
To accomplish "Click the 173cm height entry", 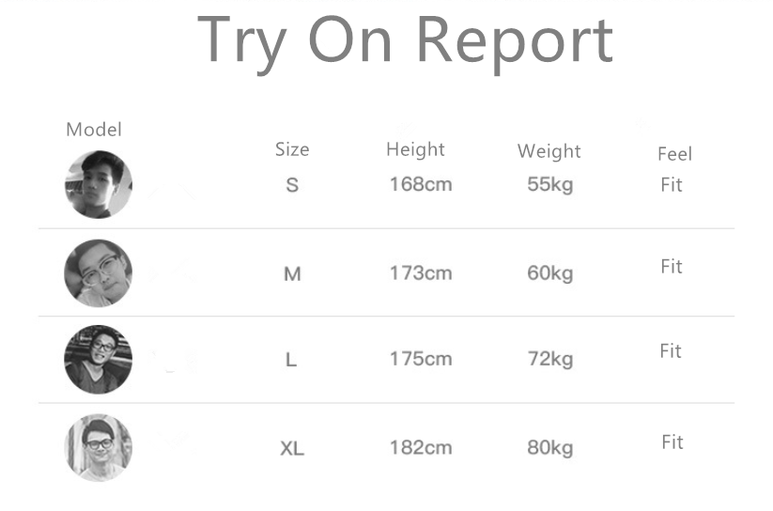I will click(421, 274).
